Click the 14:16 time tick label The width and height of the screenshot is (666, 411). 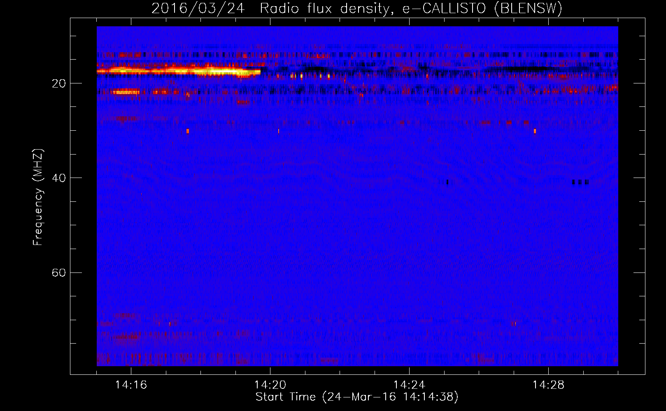131,385
